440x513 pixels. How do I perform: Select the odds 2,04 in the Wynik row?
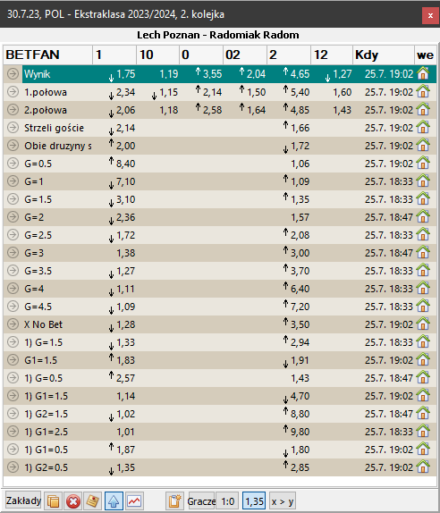click(256, 74)
